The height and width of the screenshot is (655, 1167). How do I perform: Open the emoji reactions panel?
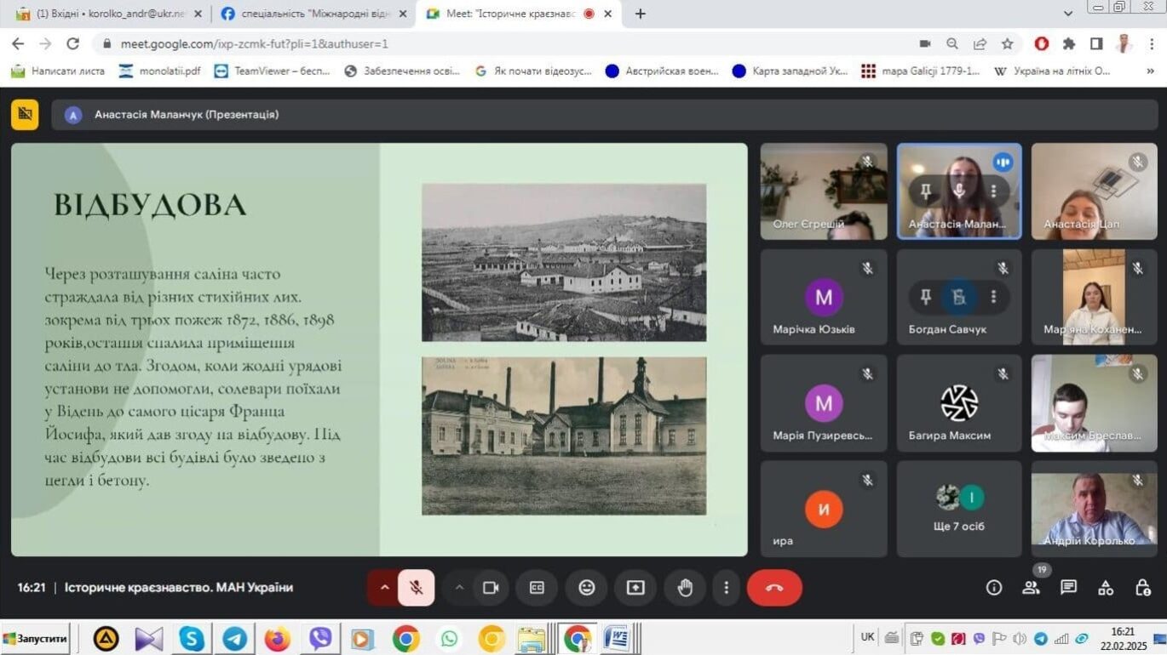point(586,588)
